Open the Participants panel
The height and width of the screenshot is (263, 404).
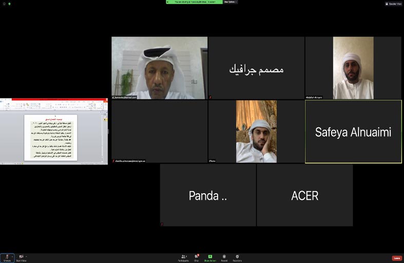click(x=183, y=257)
